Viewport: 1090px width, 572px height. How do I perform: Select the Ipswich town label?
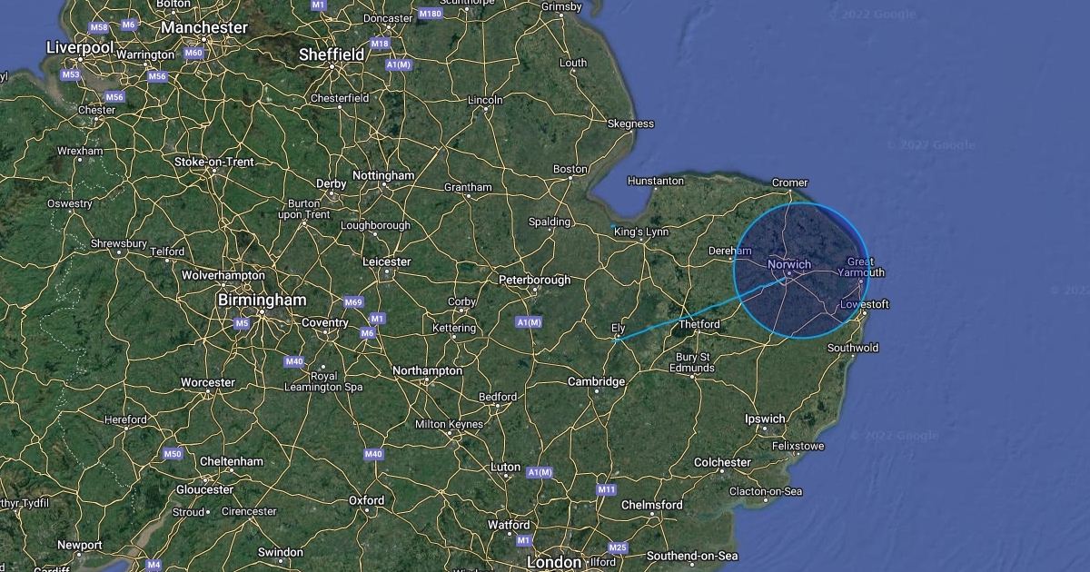coord(765,419)
